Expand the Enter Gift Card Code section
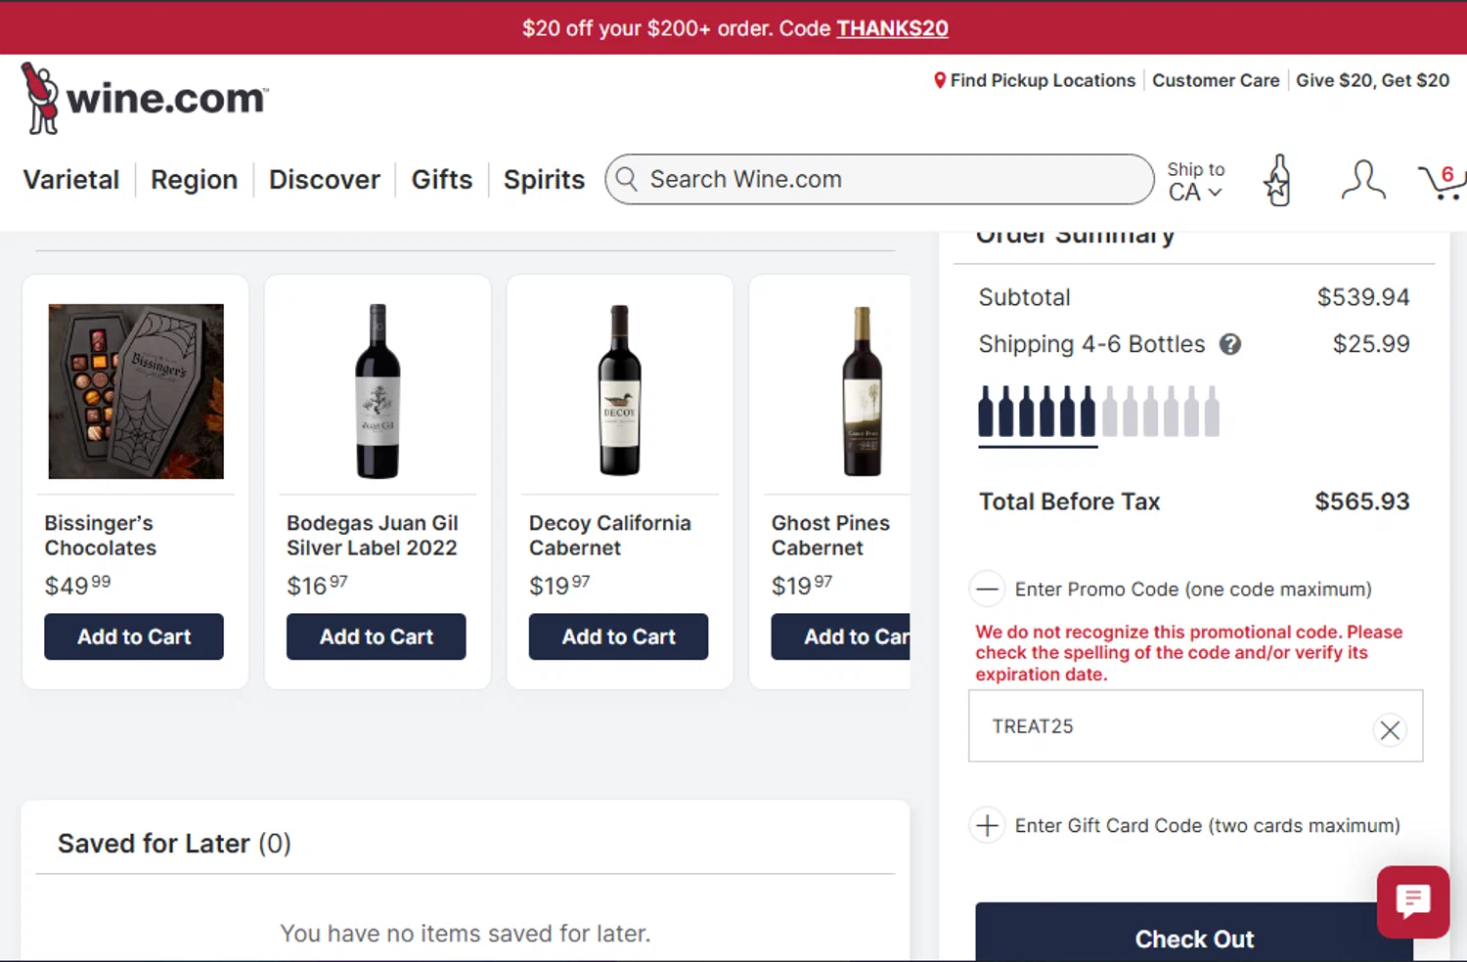Image resolution: width=1467 pixels, height=962 pixels. click(987, 825)
